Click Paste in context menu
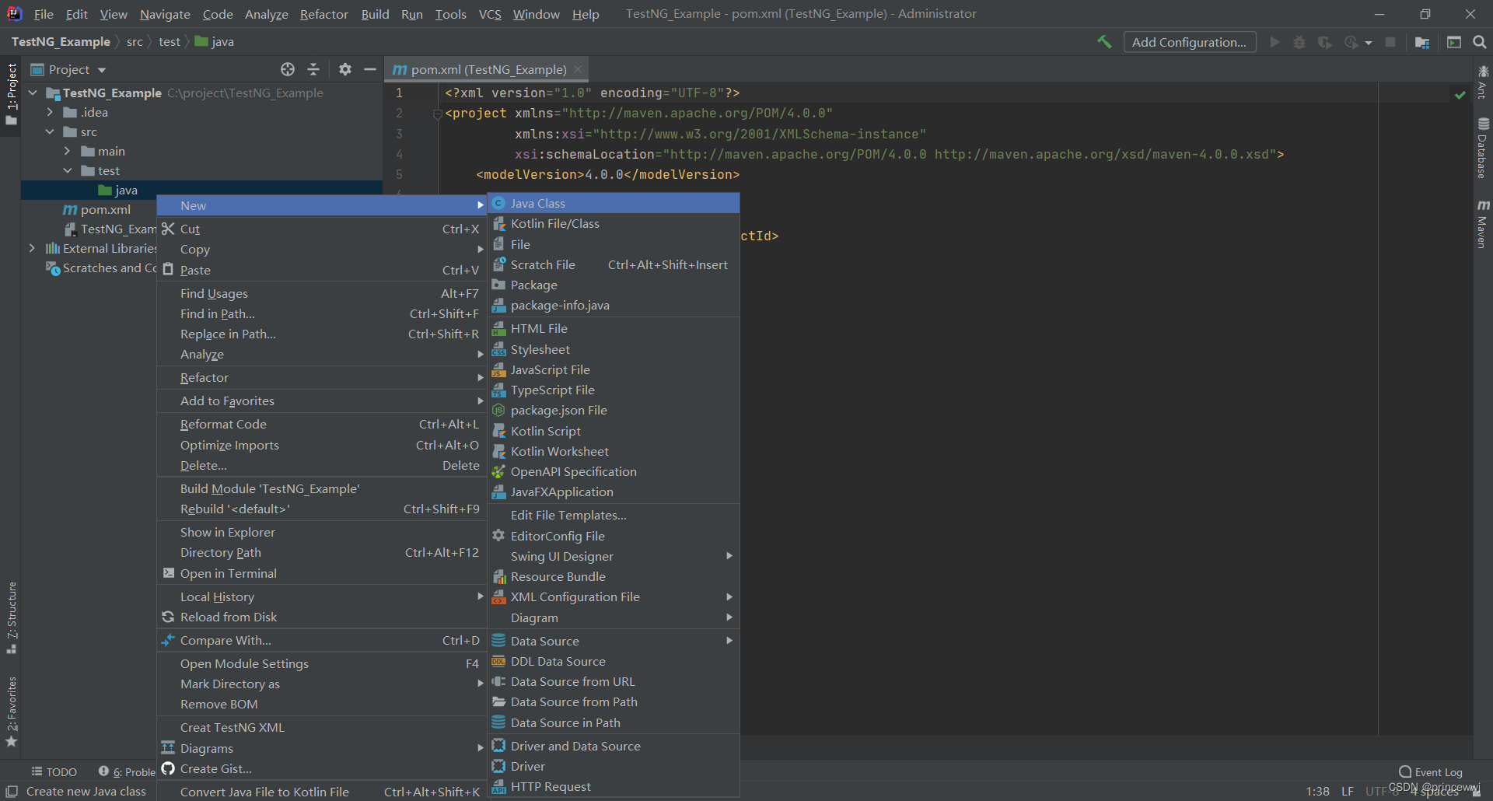The height and width of the screenshot is (801, 1493). point(322,270)
